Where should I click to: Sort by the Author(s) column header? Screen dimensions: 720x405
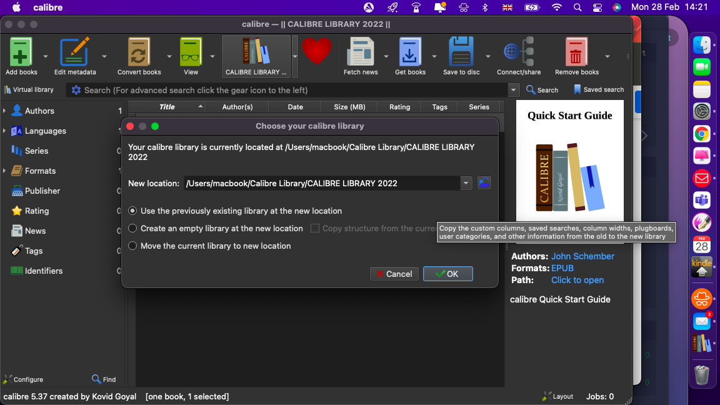tap(237, 107)
